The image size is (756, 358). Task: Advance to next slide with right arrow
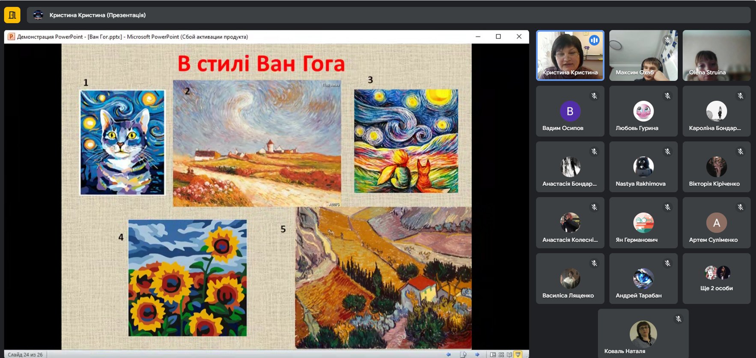[x=477, y=354]
